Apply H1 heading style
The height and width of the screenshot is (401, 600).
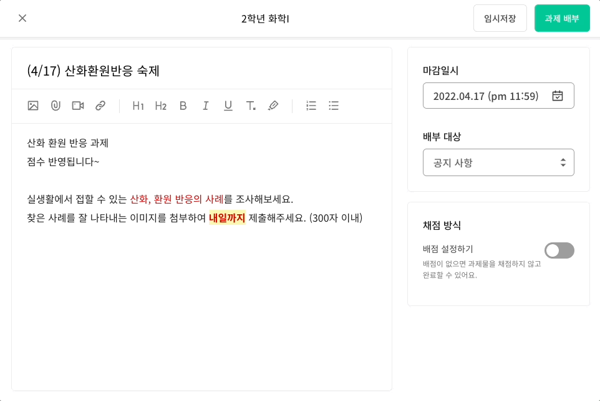[138, 106]
